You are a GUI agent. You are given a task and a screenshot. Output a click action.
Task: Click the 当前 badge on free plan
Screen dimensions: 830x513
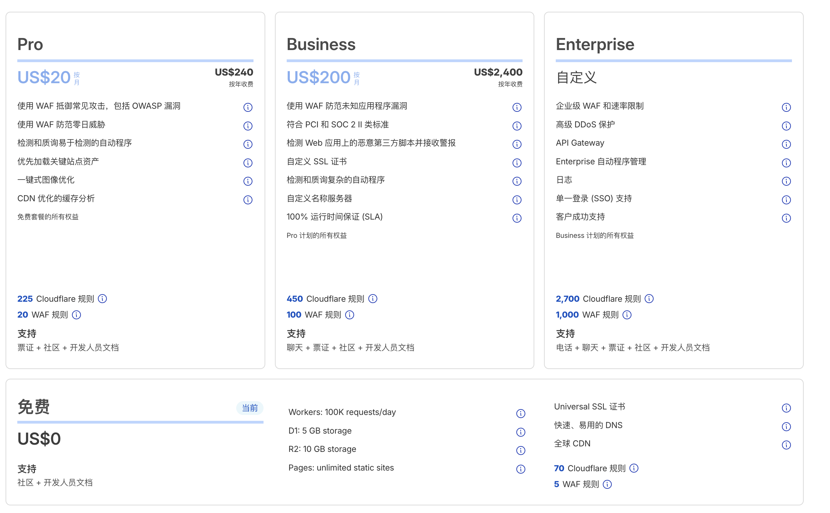pyautogui.click(x=250, y=408)
